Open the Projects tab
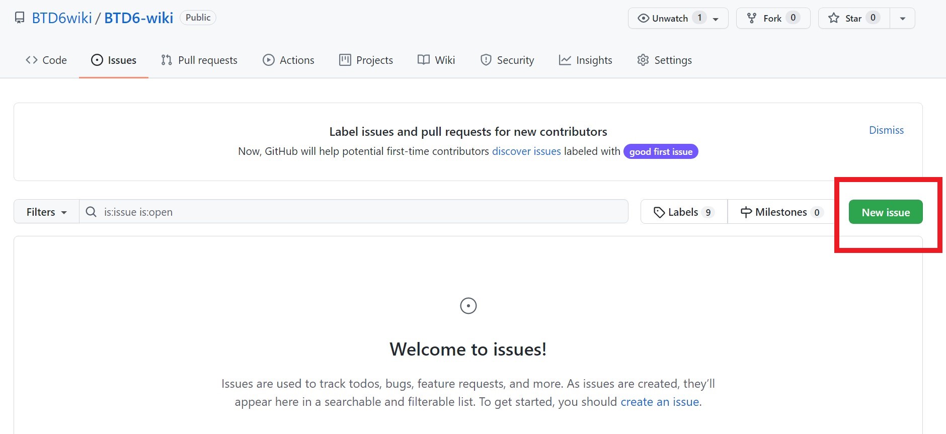 tap(366, 60)
